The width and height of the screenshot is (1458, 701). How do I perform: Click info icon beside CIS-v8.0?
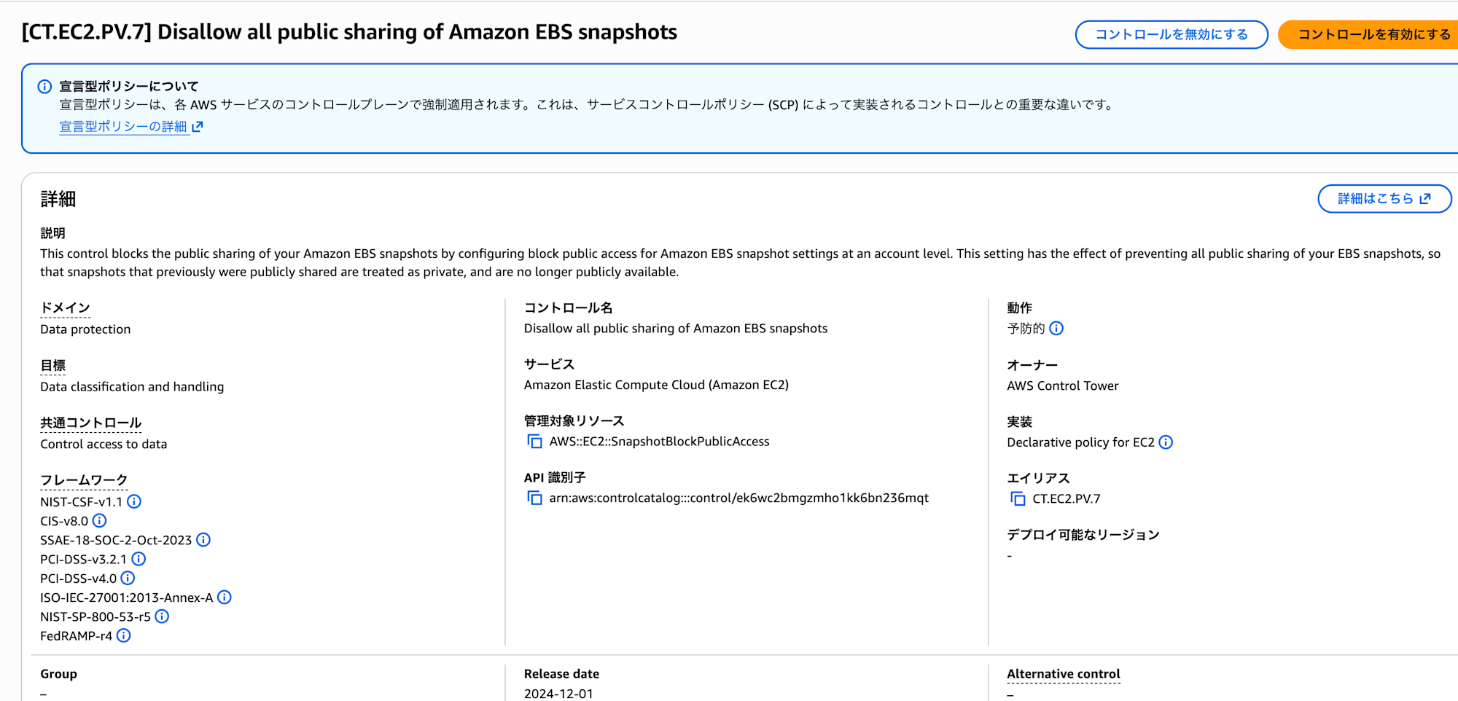(x=100, y=520)
